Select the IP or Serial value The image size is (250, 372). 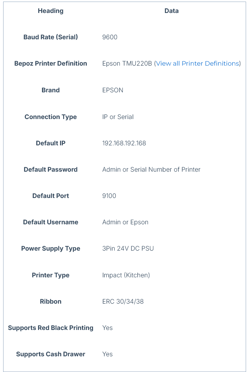(x=118, y=117)
